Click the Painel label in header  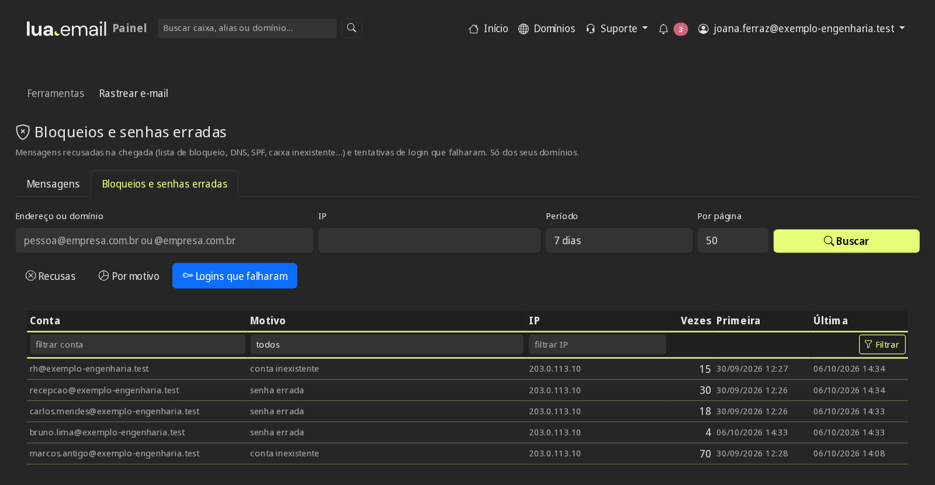[129, 28]
